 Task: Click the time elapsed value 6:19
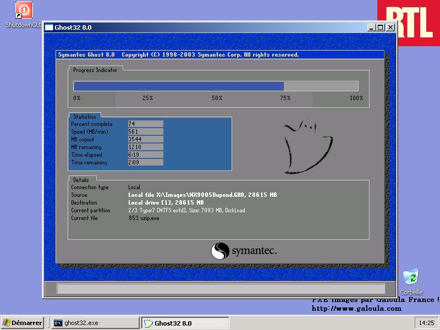point(145,155)
